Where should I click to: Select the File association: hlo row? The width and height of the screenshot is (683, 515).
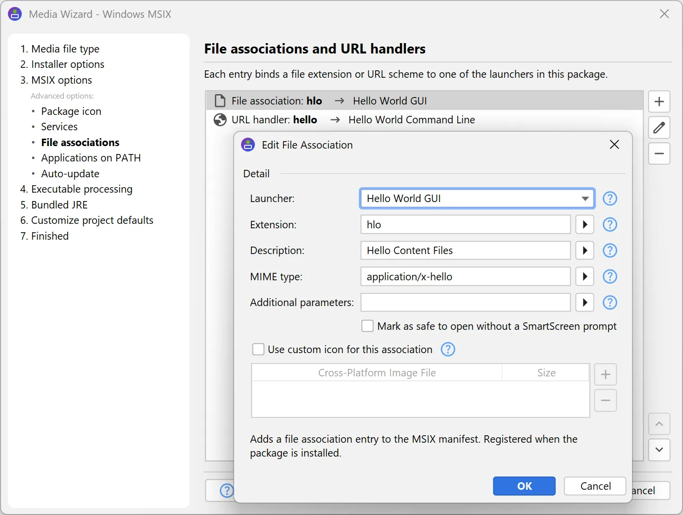425,101
